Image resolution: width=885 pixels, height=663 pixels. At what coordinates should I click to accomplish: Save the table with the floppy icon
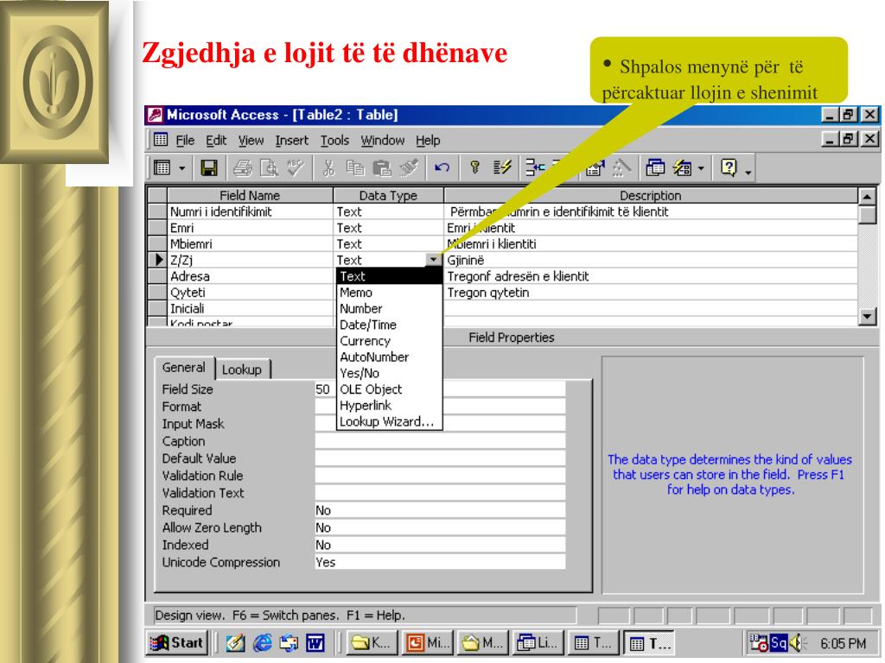(x=209, y=168)
